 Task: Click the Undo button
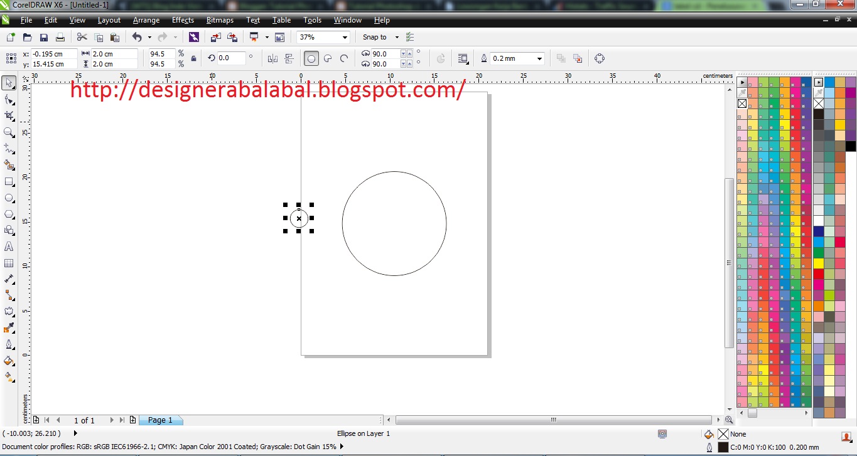pyautogui.click(x=137, y=37)
